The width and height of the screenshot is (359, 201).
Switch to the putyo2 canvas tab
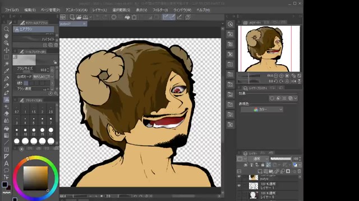coord(73,23)
